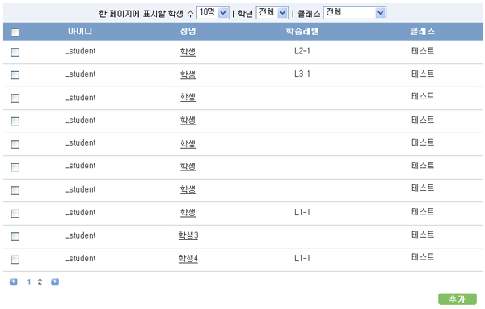Open the 학생4 name link
This screenshot has width=485, height=309.
click(x=188, y=259)
